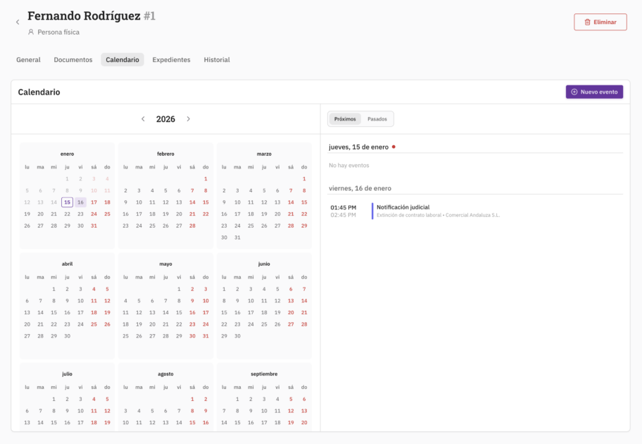Image resolution: width=642 pixels, height=444 pixels.
Task: Advance to next year with right chevron
Action: tap(188, 119)
